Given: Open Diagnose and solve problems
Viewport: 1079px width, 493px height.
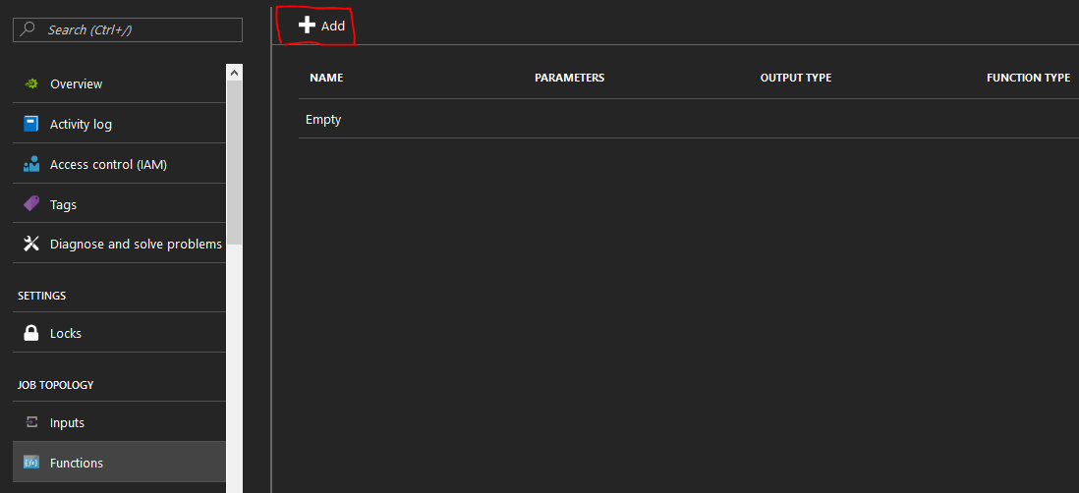Looking at the screenshot, I should point(119,245).
